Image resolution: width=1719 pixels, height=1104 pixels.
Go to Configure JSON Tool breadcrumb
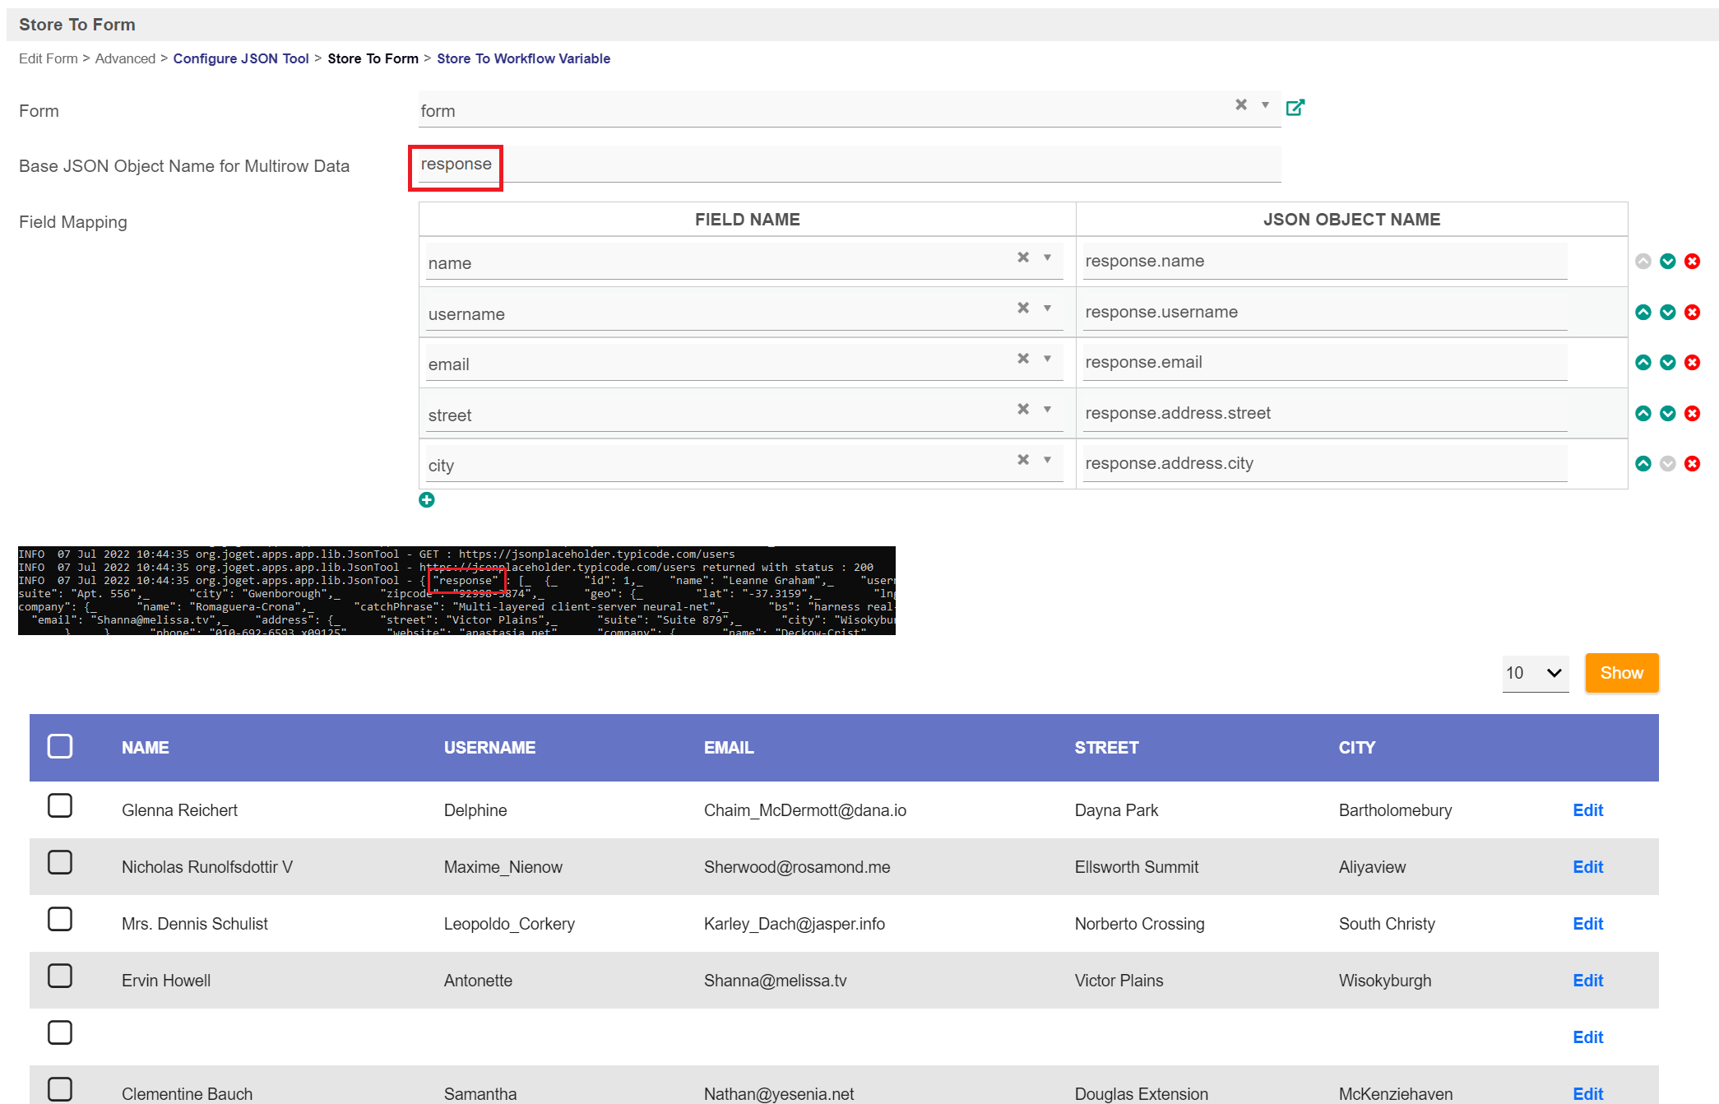click(x=241, y=58)
